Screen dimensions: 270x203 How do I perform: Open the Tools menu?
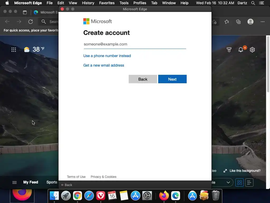click(124, 3)
